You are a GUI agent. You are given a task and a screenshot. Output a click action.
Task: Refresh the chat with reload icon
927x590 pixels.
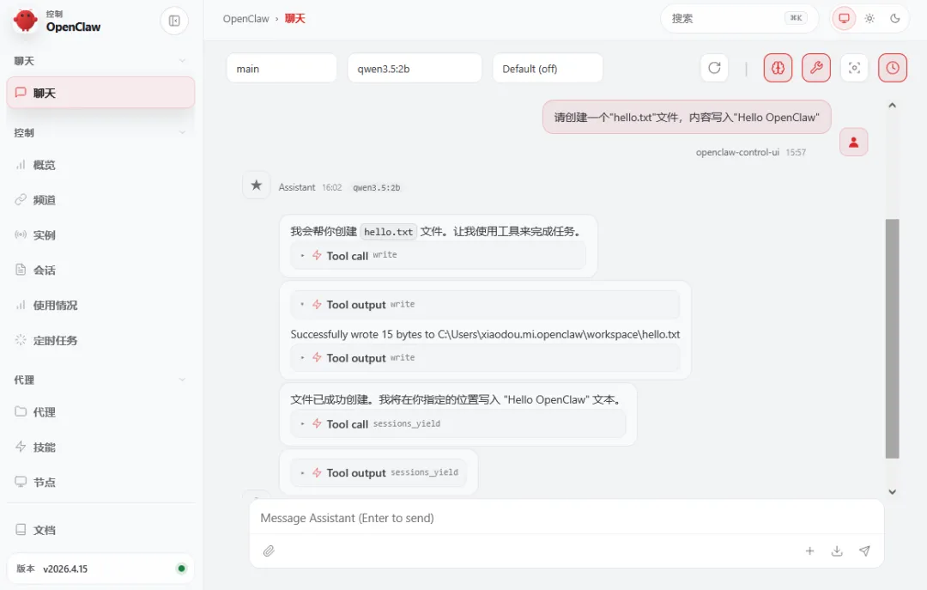tap(714, 68)
